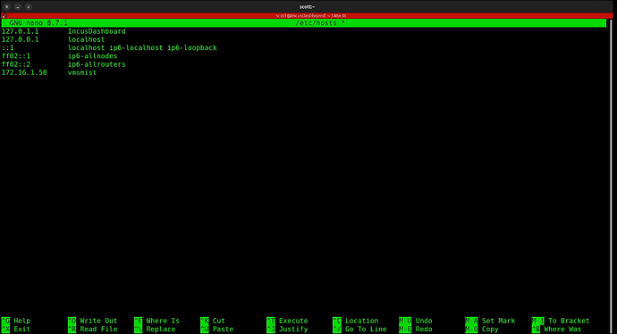617x334 pixels.
Task: Click the /etc/hosts filename in title bar
Action: click(x=316, y=23)
